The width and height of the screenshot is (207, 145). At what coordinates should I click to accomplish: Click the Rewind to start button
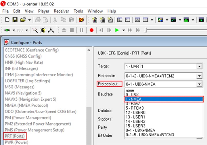138,30
